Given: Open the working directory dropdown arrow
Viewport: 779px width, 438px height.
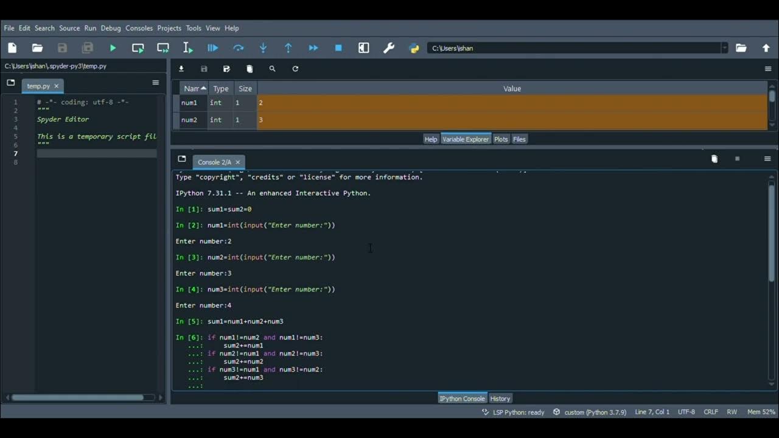Looking at the screenshot, I should point(724,48).
